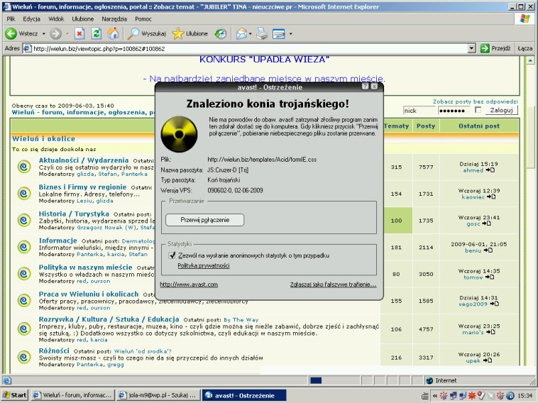Click forum icon beside Praca w Wieluniu
The width and height of the screenshot is (538, 403).
[x=24, y=300]
